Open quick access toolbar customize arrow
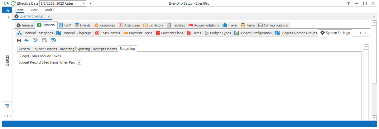The height and width of the screenshot is (129, 379). [x=90, y=3]
